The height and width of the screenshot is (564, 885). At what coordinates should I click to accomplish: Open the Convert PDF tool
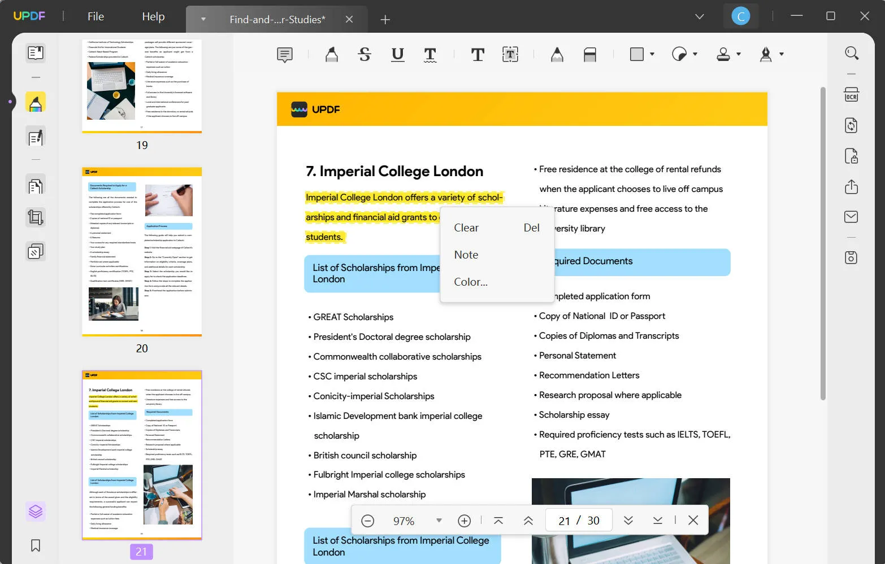pyautogui.click(x=852, y=125)
